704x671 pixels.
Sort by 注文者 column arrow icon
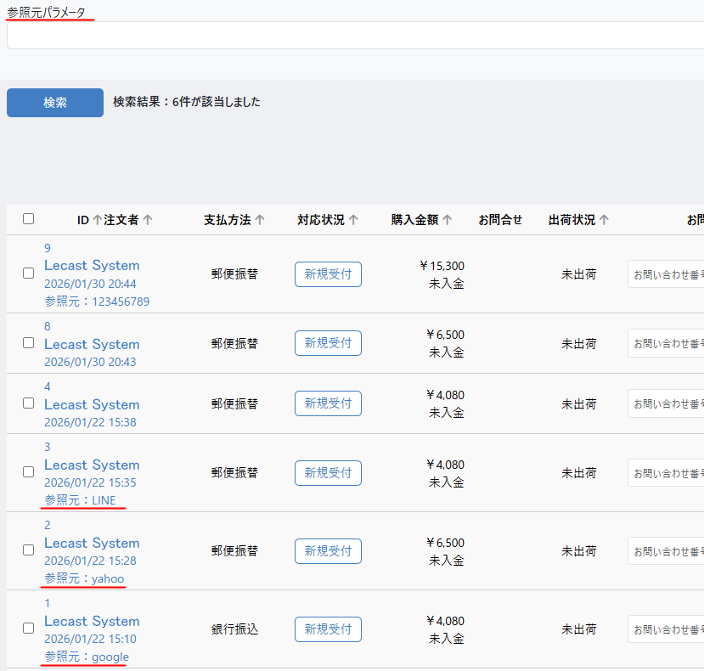(x=148, y=220)
